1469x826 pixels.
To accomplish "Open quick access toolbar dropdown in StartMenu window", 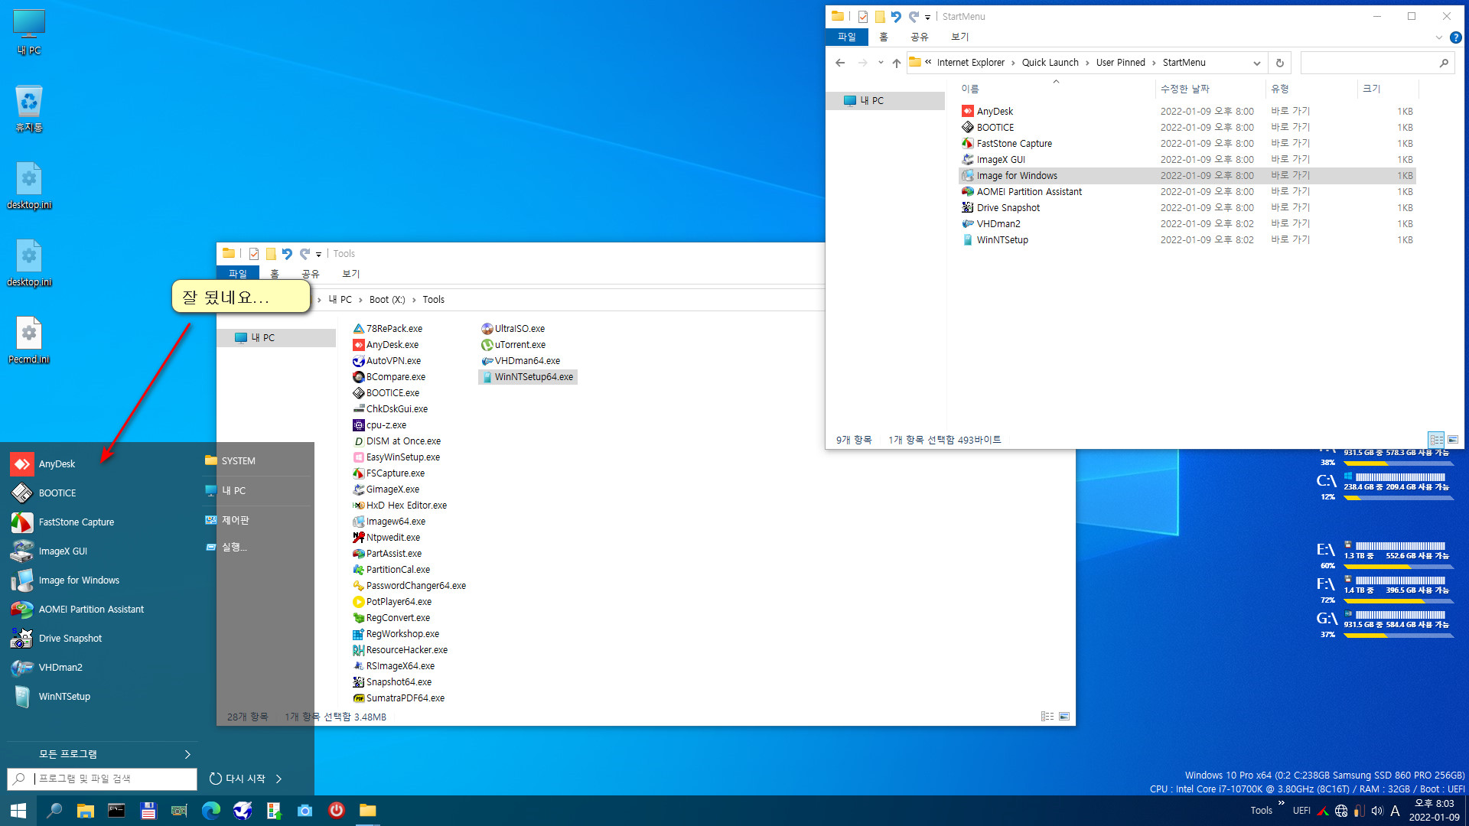I will (x=928, y=17).
